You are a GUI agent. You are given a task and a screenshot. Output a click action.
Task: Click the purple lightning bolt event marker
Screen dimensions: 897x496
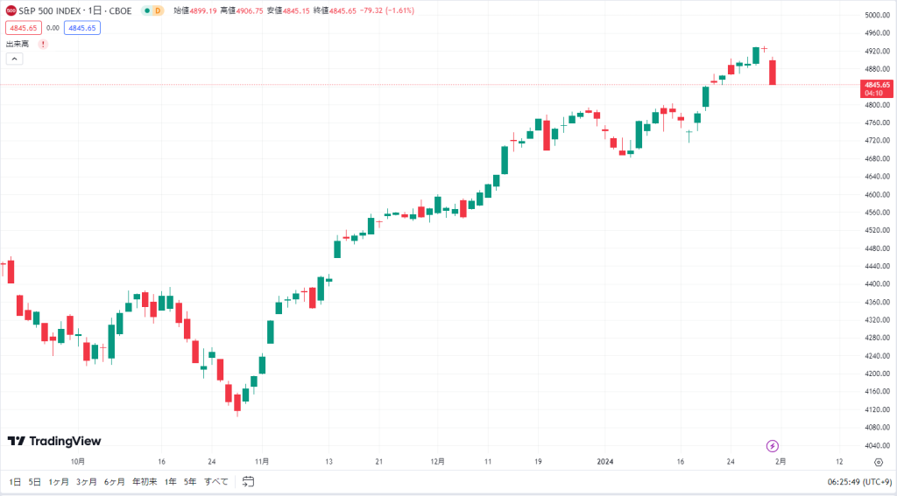coord(773,446)
